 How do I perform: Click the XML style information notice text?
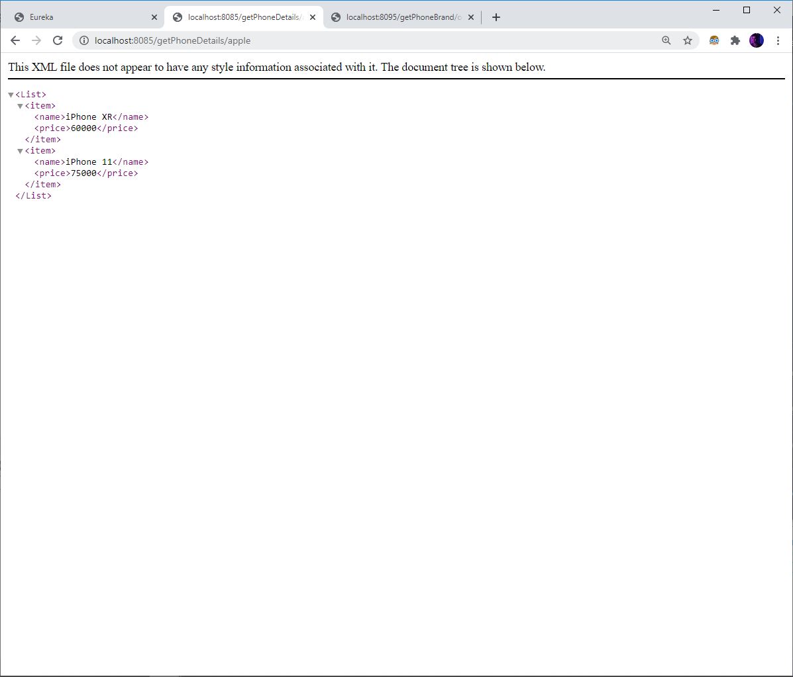[x=277, y=68]
